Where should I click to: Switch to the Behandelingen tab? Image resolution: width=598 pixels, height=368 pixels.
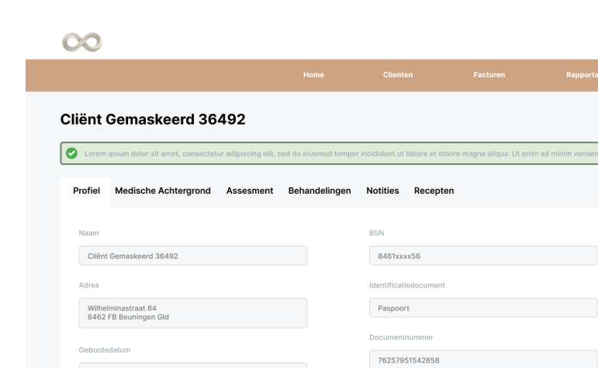(320, 191)
